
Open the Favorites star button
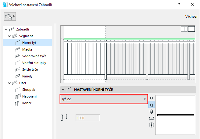click(10, 16)
